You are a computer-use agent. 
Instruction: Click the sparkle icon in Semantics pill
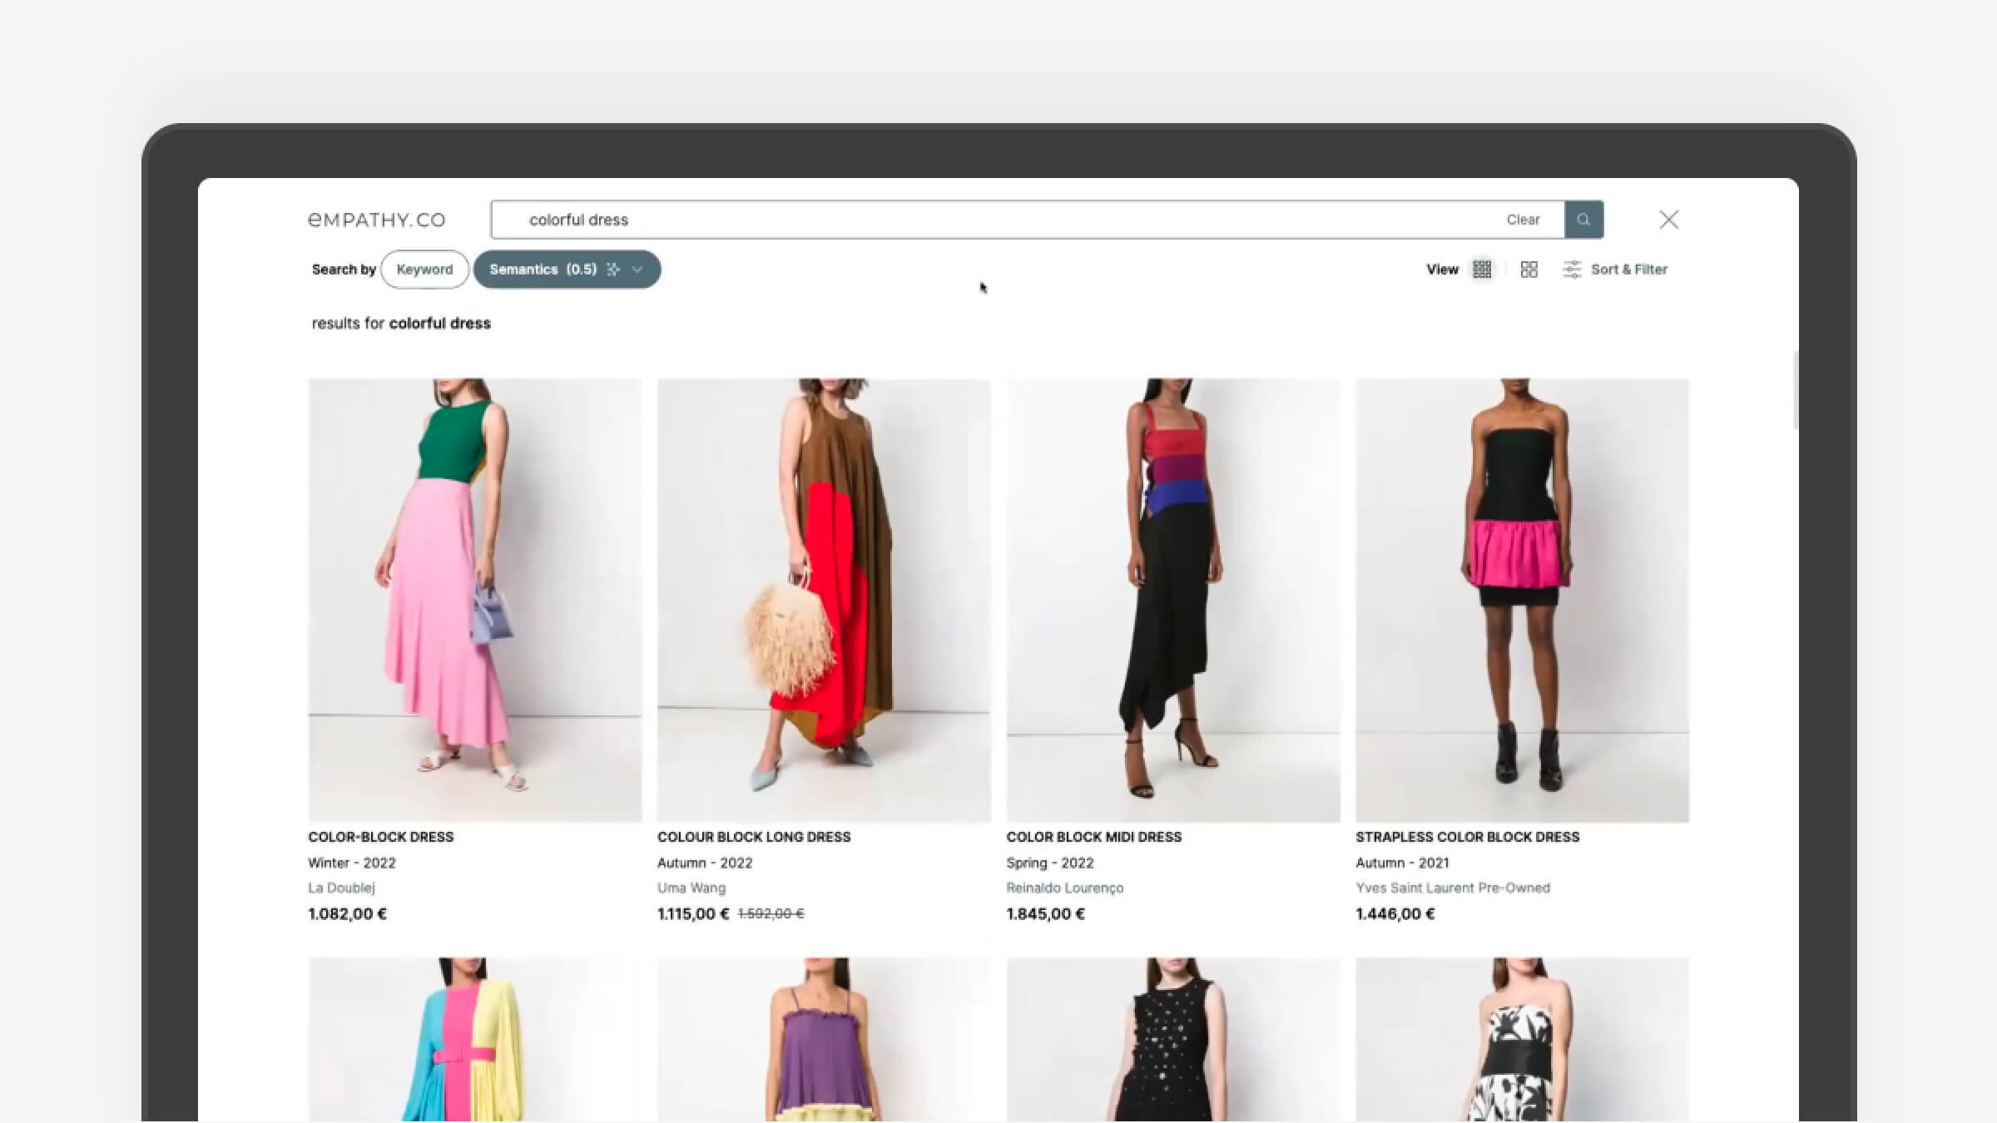coord(613,270)
